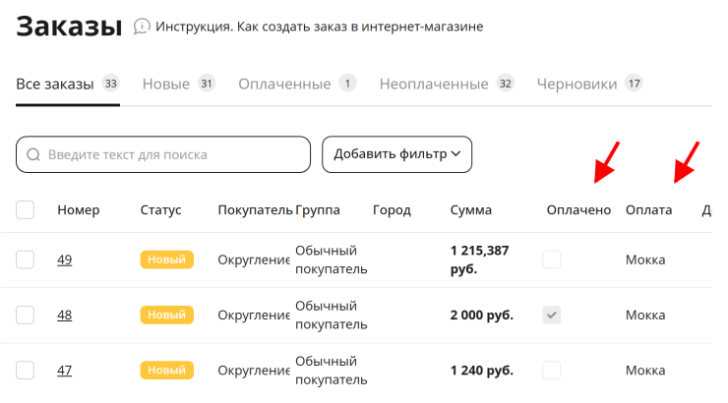This screenshot has width=728, height=403.
Task: Click the Округление buyer cell of order 47
Action: [254, 371]
